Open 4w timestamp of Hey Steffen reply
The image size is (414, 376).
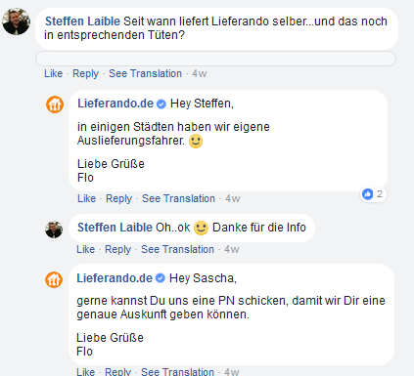pos(233,198)
